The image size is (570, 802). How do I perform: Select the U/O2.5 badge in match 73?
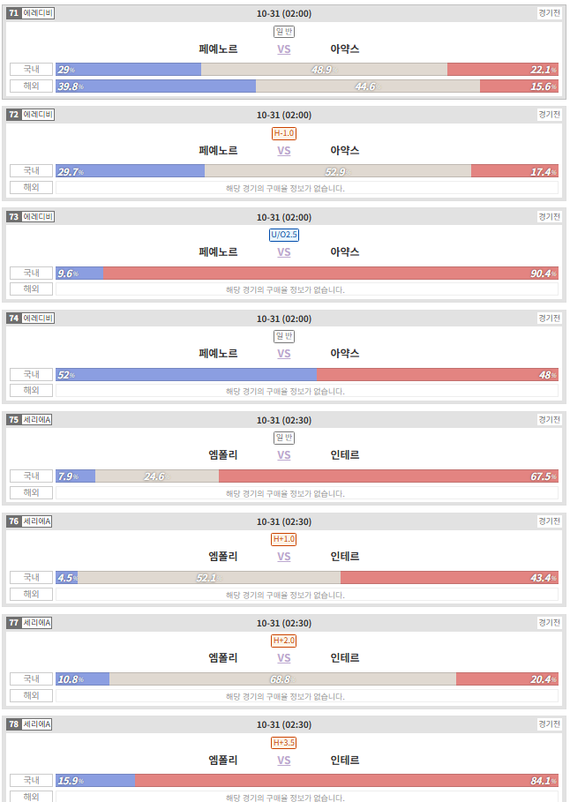coord(284,235)
